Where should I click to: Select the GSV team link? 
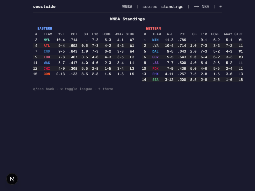[x=155, y=57]
